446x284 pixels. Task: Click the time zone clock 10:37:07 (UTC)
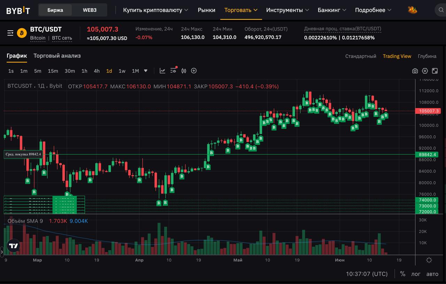367,274
